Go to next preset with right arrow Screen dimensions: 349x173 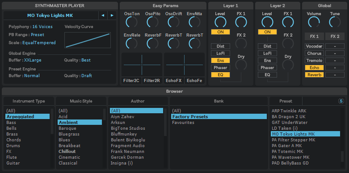pos(112,16)
